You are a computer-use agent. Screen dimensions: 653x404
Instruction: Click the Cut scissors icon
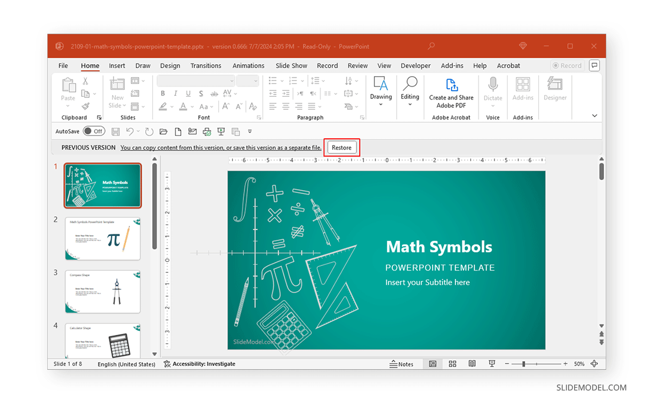(85, 81)
